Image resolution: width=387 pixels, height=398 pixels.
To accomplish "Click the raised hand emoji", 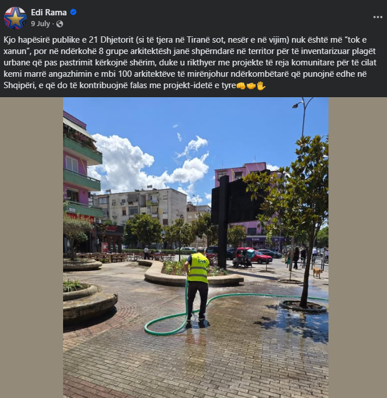I will (261, 86).
